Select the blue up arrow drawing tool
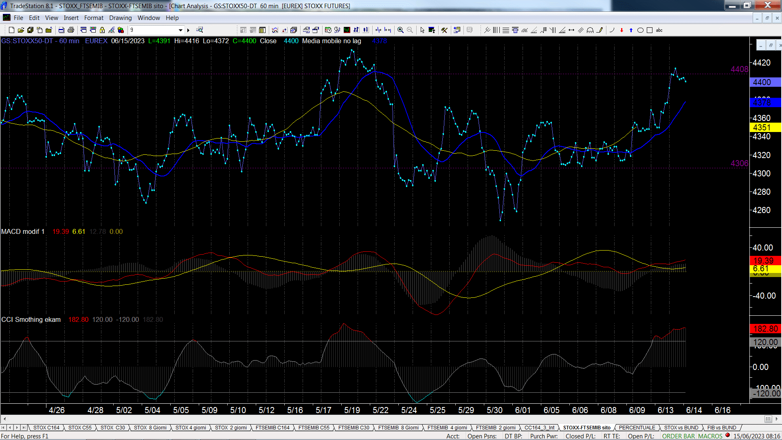 coord(631,30)
